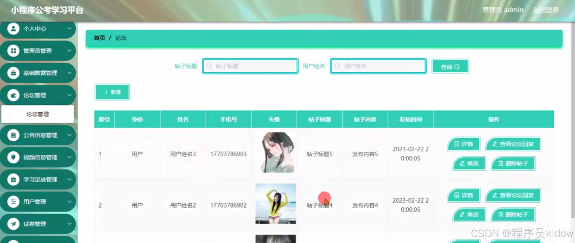Click 查看论坛回复 for 帖子标题5 row

coord(513,144)
